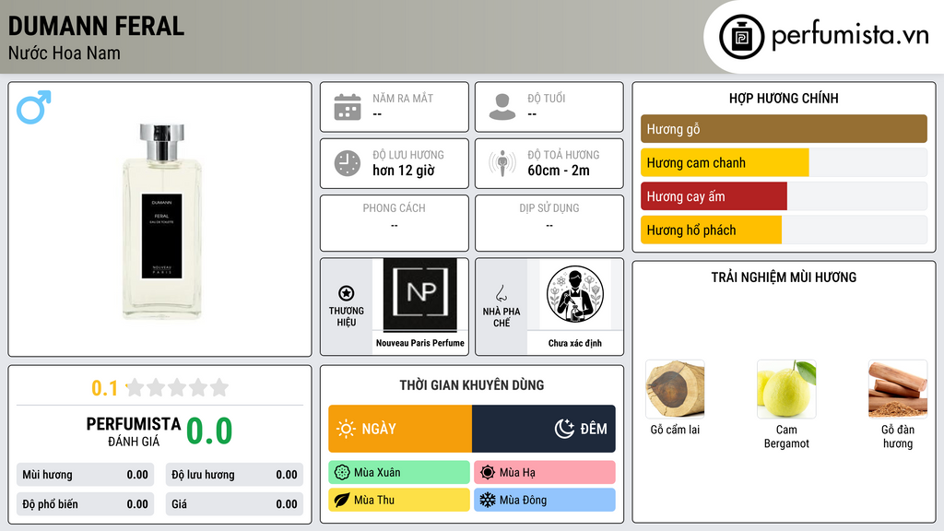This screenshot has width=944, height=531.
Task: Click the first star in the rating row
Action: 136,387
